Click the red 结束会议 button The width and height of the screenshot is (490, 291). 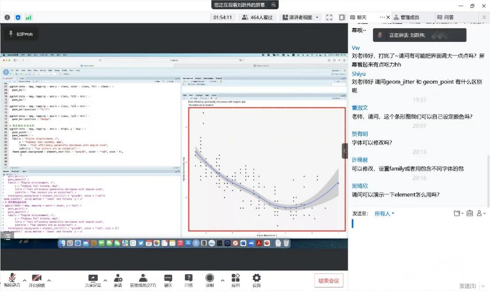(x=329, y=280)
